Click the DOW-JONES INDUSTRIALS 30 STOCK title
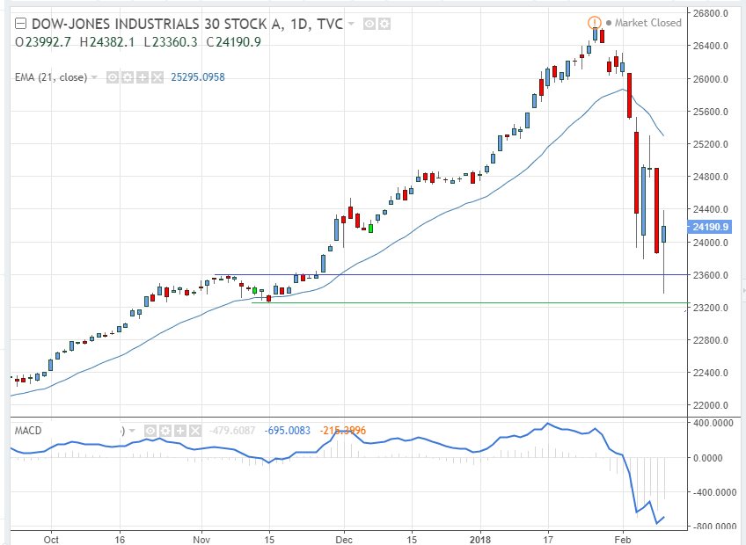Image resolution: width=746 pixels, height=545 pixels. [x=187, y=24]
